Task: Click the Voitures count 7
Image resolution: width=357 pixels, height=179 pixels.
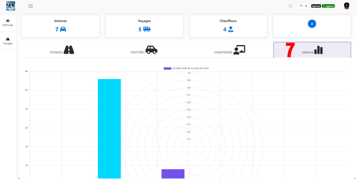Action: click(57, 29)
